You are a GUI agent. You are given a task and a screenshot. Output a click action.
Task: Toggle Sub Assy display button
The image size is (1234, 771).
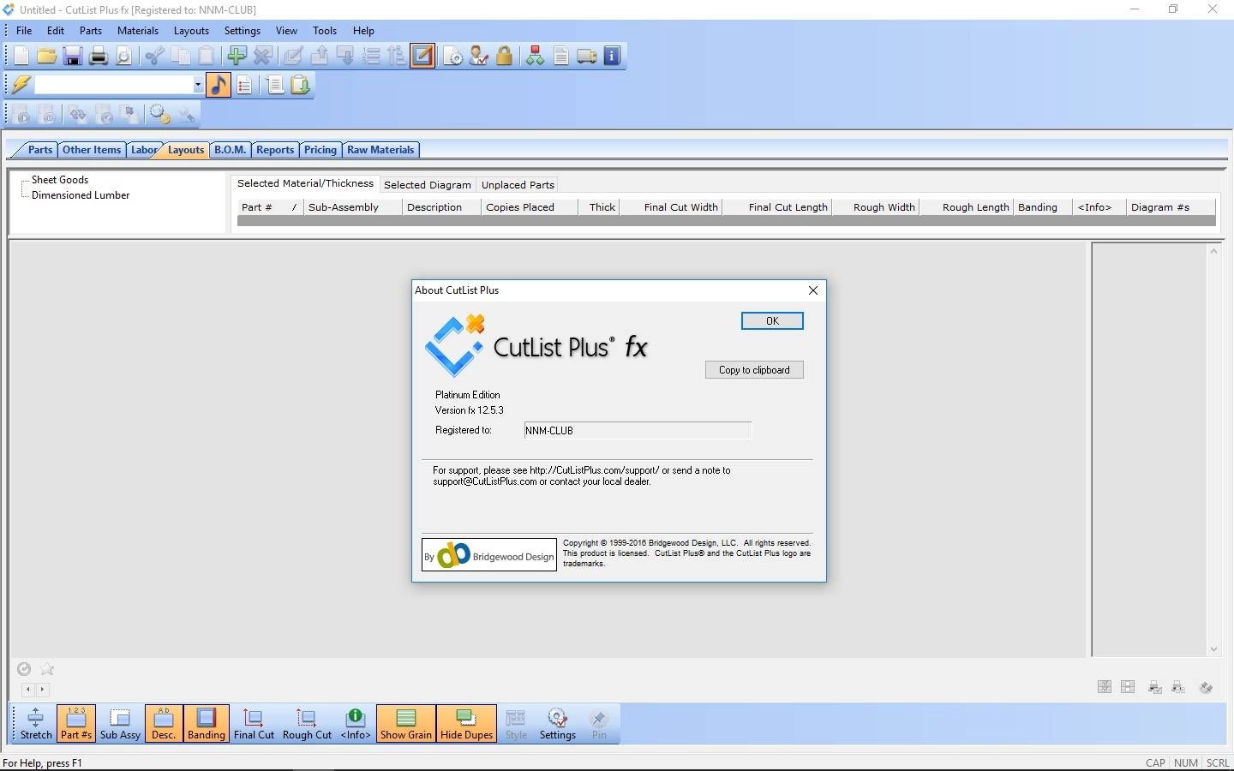[x=120, y=724]
